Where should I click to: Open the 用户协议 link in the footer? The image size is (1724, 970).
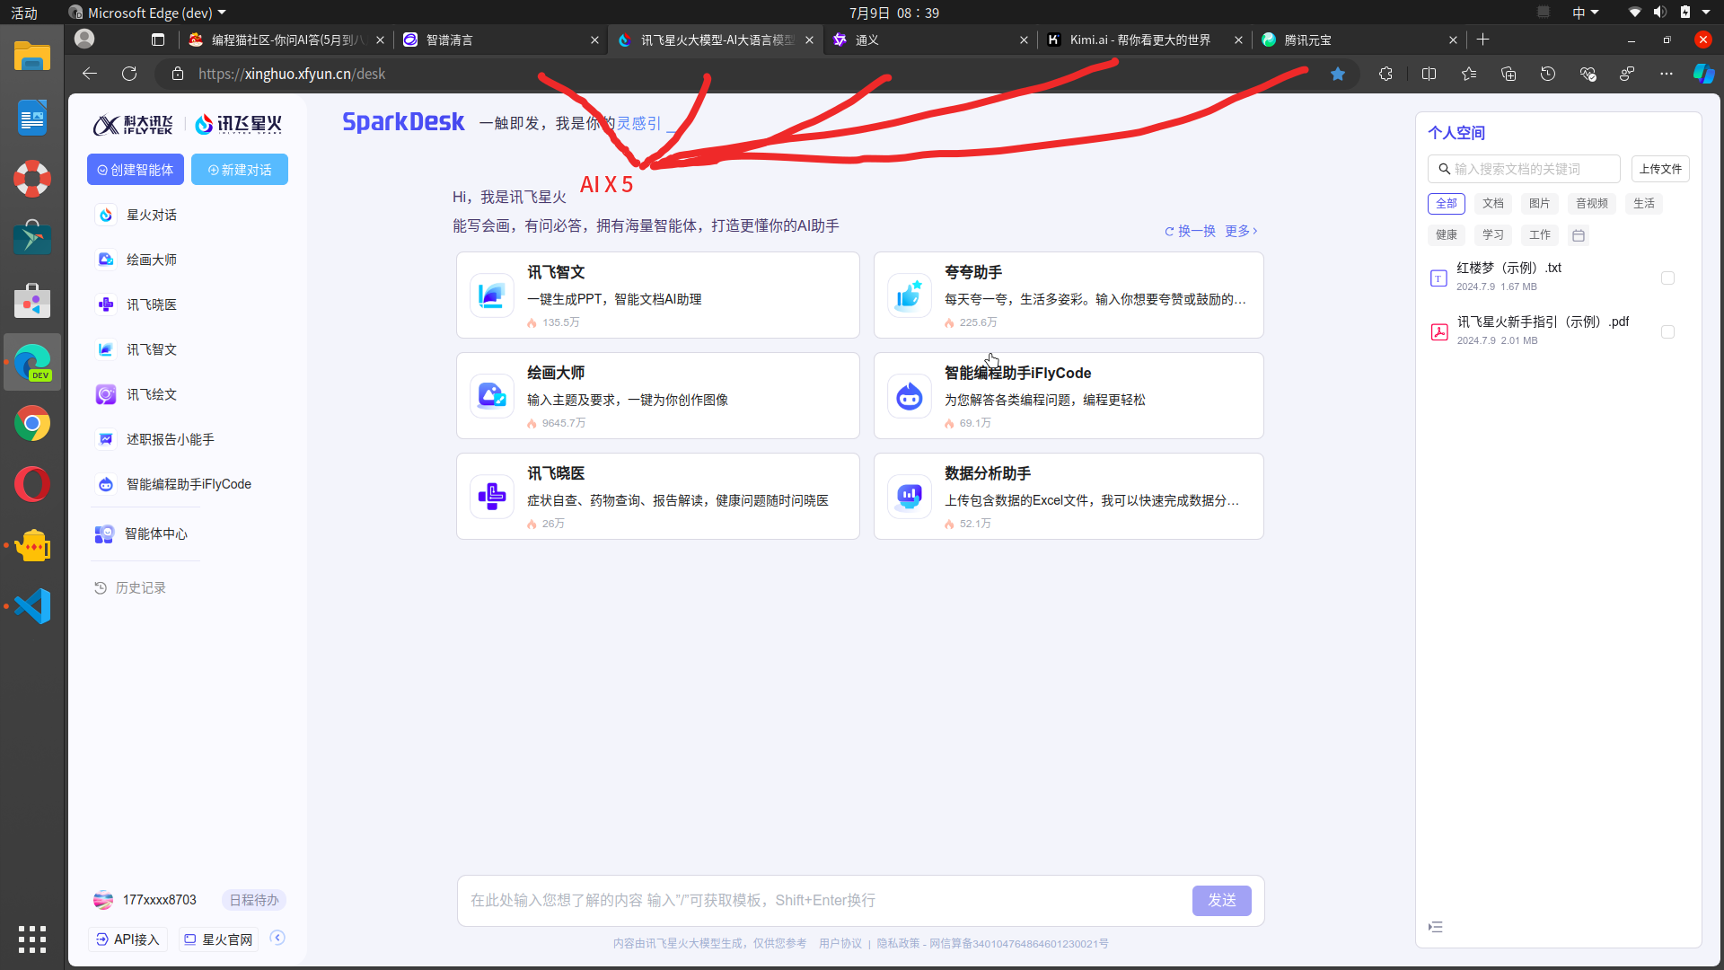[840, 944]
